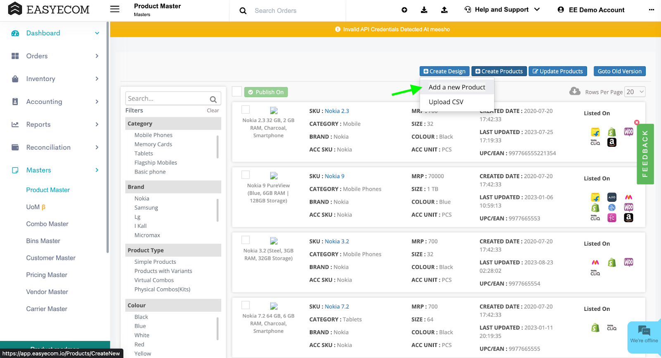Click the Tata CLiQ icon for Nokia 3.2
The height and width of the screenshot is (358, 661).
click(x=595, y=273)
